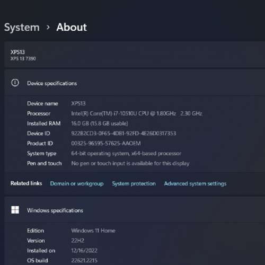Select the No pen or touch input text

pos(130,163)
